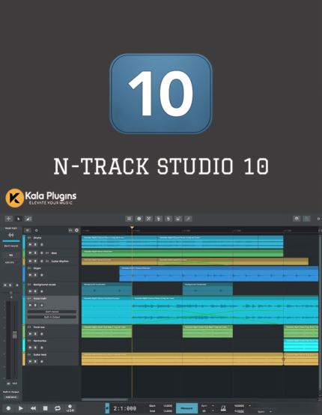Open Vocal main Built-in Output dropdown
This screenshot has height=415, width=322.
point(52,317)
